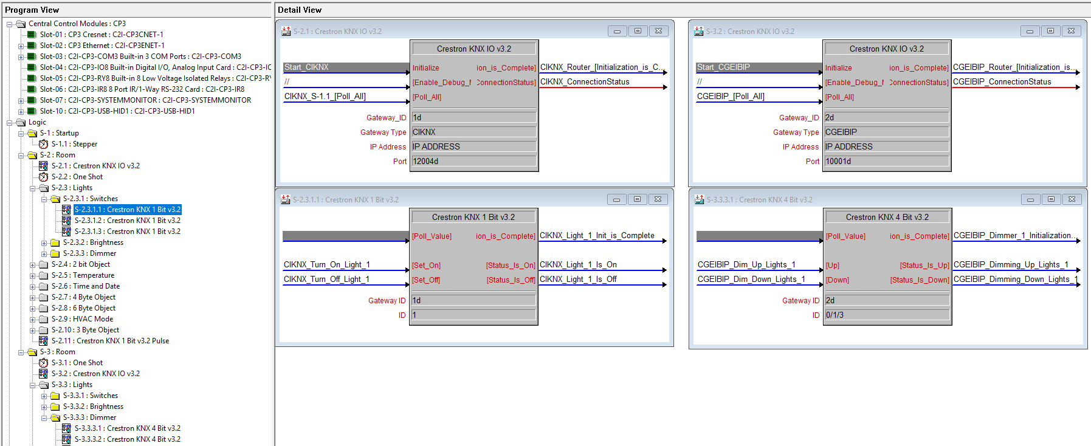Image resolution: width=1091 pixels, height=446 pixels.
Task: Click the S-2.2 One Shot symbol icon
Action: (44, 177)
